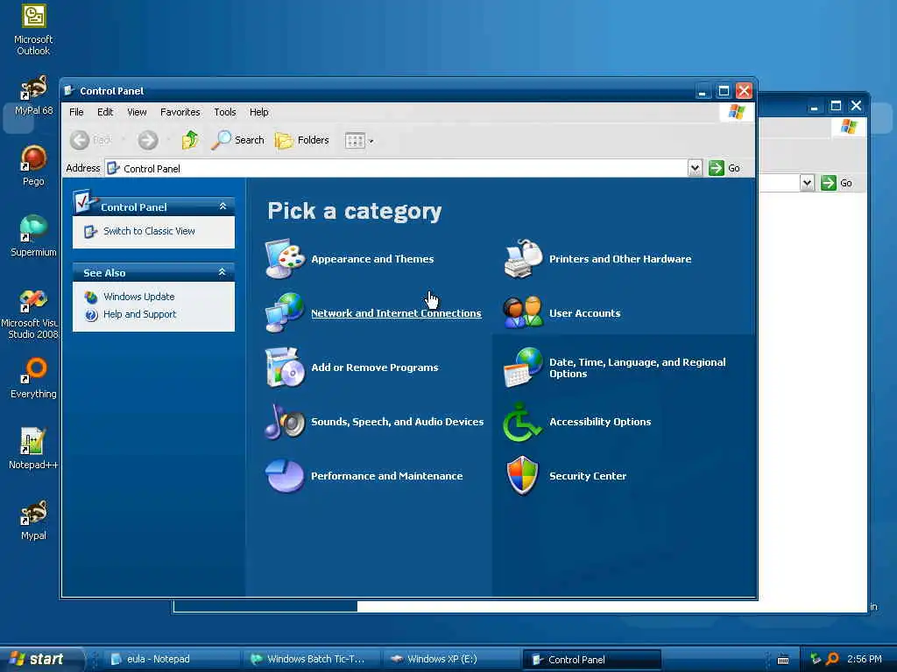Click the MyPal 68 desktop icon
Screen dimensions: 897x672
pyautogui.click(x=33, y=95)
